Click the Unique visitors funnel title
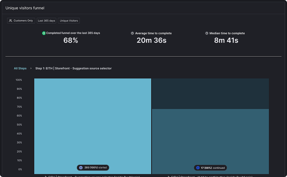This screenshot has height=177, width=287. click(x=25, y=8)
